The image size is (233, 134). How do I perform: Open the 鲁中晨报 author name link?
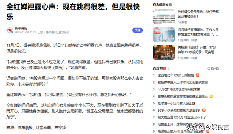[21, 28]
